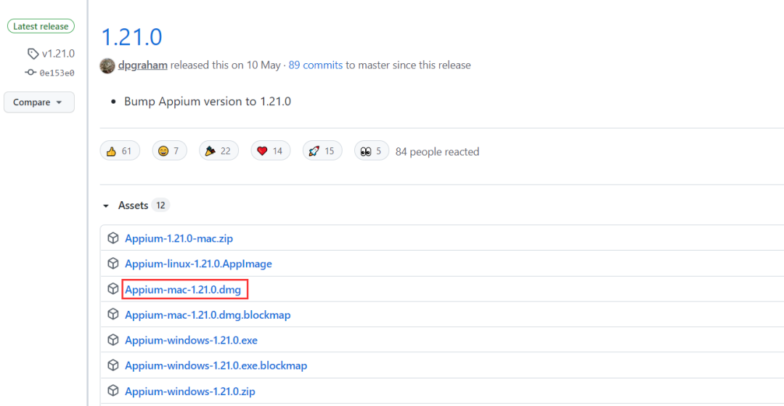Toggle the laugh reaction with 7

click(169, 151)
